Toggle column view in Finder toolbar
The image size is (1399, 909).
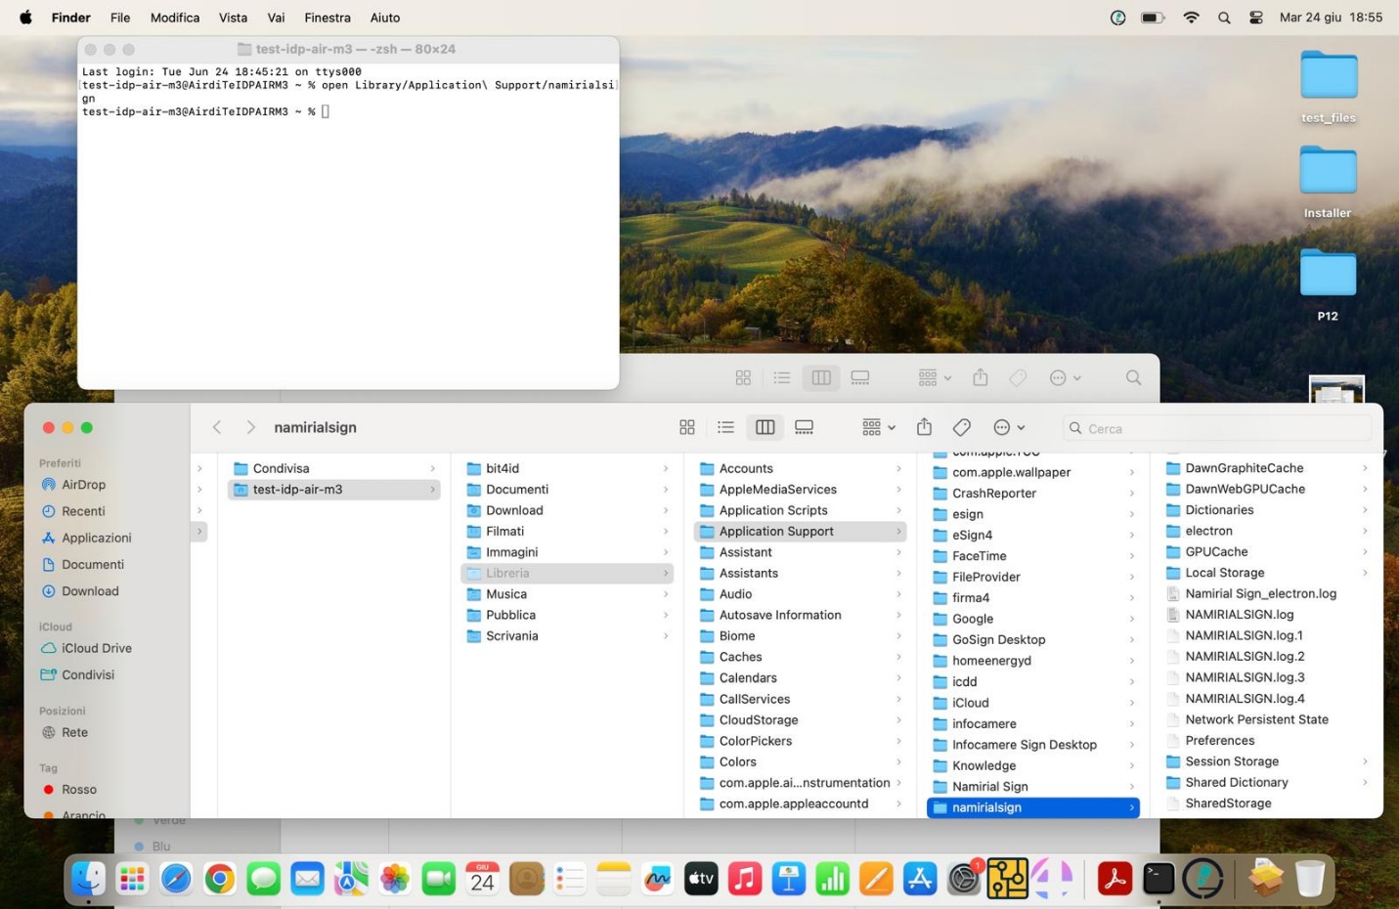(765, 427)
